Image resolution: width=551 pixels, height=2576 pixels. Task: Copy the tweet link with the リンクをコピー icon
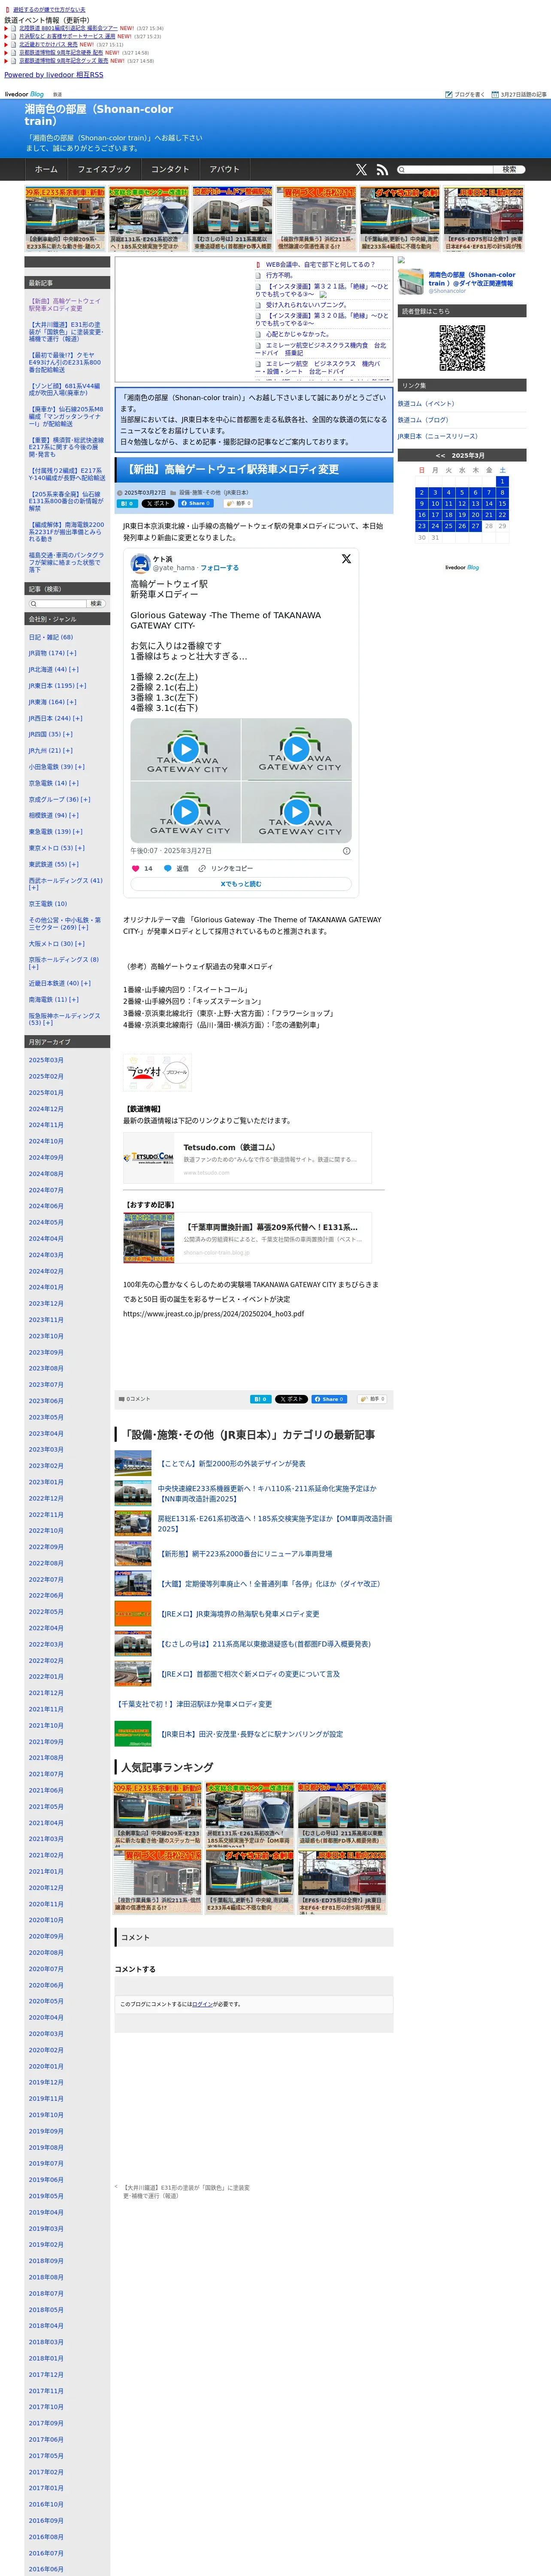coord(202,868)
